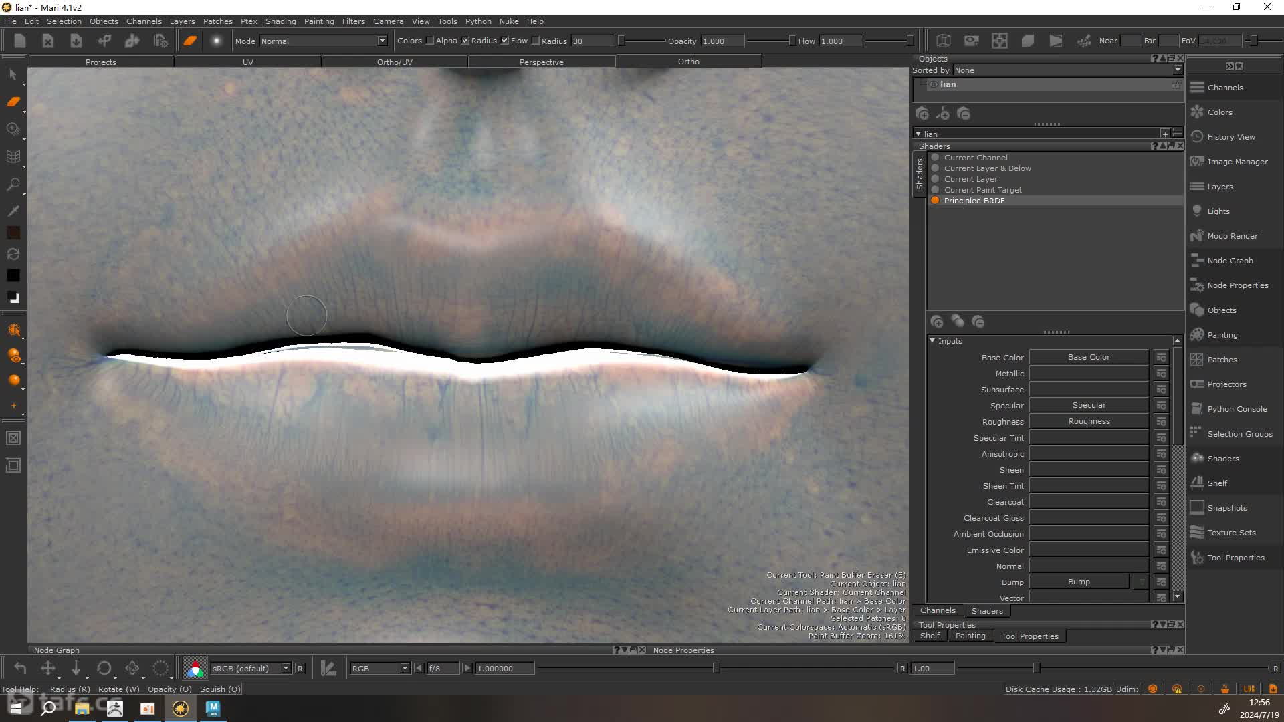Collapse the Inputs section
The height and width of the screenshot is (722, 1284).
point(932,341)
